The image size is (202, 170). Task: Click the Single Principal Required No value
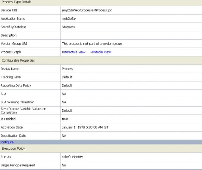pyautogui.click(x=64, y=165)
